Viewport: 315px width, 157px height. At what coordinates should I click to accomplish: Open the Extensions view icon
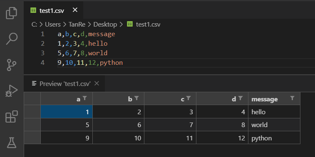12,116
